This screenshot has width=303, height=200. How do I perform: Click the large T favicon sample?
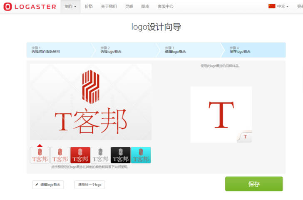[221, 115]
